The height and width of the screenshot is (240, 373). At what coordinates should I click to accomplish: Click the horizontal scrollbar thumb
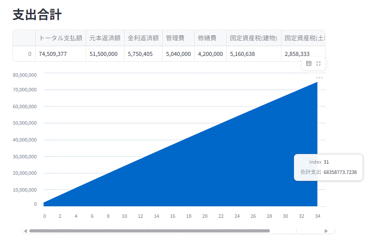[149, 231]
